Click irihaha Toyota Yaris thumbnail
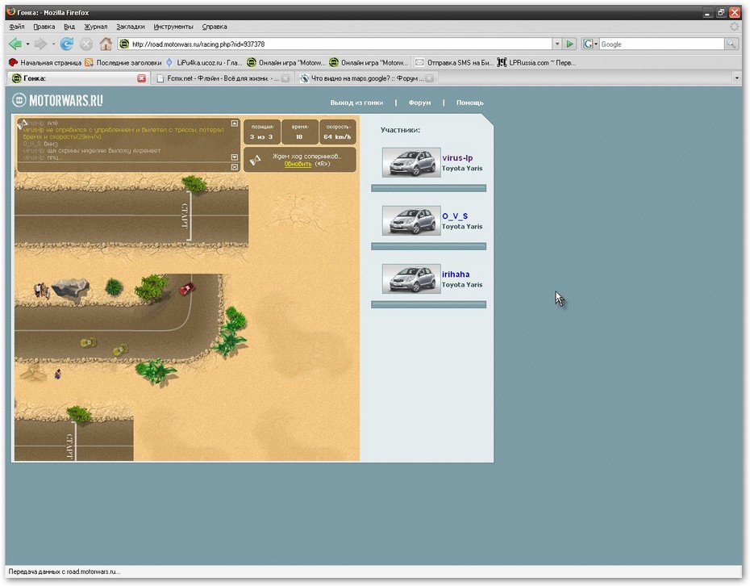 411,279
